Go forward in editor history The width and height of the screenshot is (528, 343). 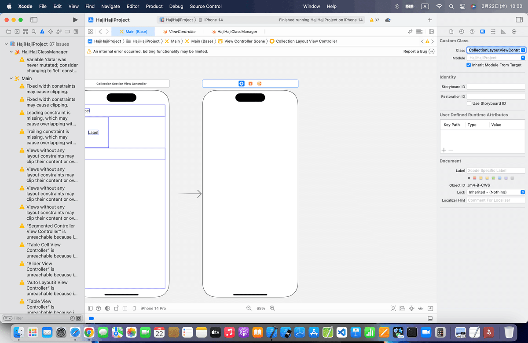click(x=107, y=32)
